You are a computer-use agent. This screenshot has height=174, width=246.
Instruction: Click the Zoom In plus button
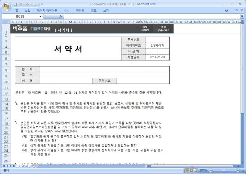tap(238, 170)
